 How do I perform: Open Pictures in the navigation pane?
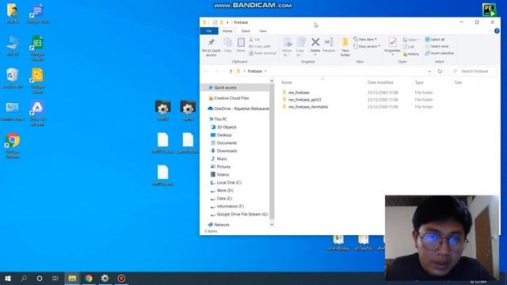click(223, 166)
